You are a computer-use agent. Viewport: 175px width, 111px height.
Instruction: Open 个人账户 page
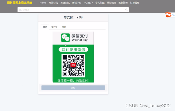coord(88,3)
